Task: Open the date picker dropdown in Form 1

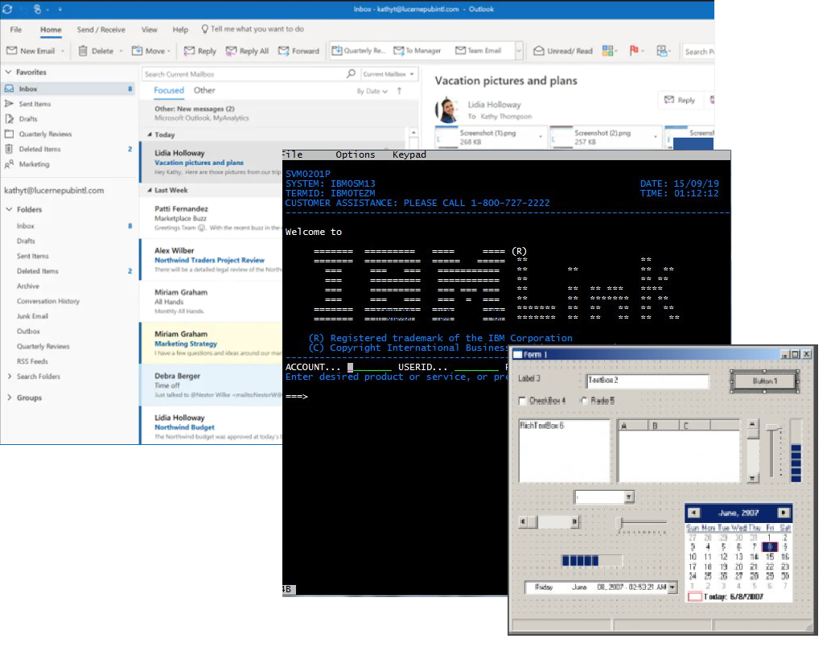Action: [672, 587]
